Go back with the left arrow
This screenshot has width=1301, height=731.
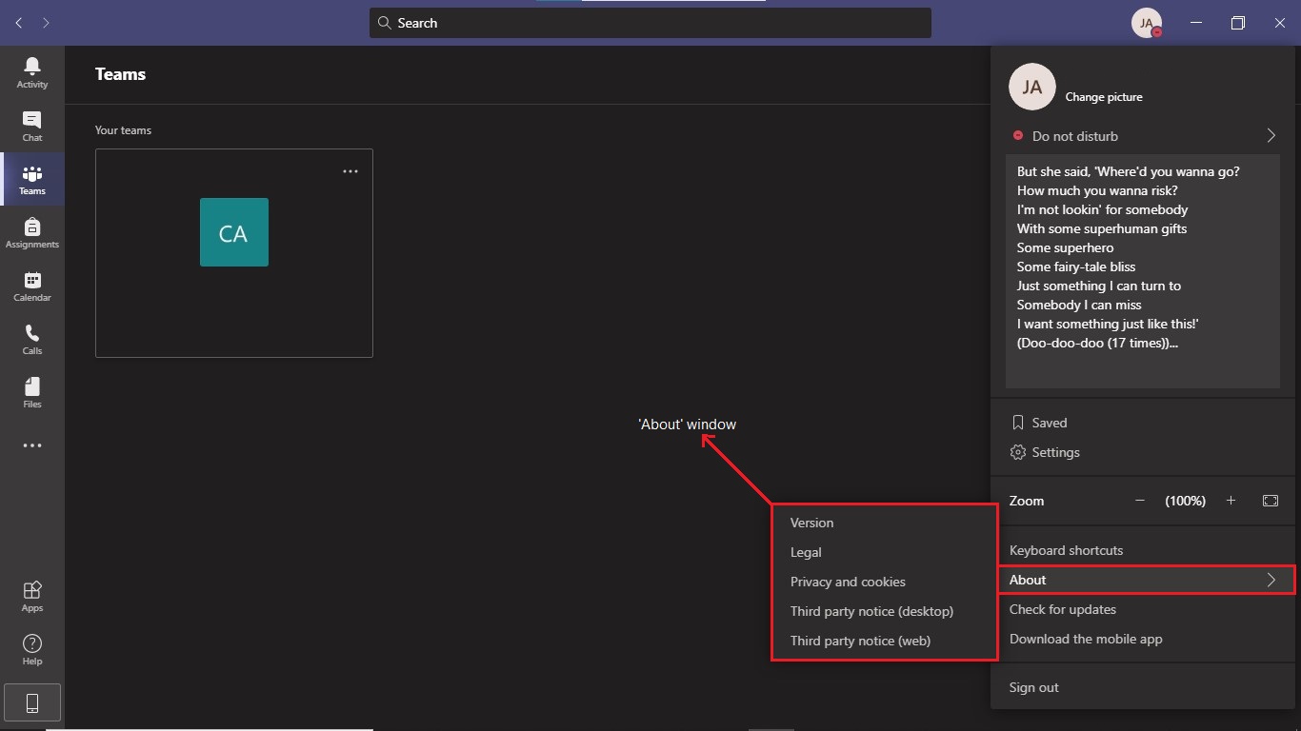click(x=19, y=22)
